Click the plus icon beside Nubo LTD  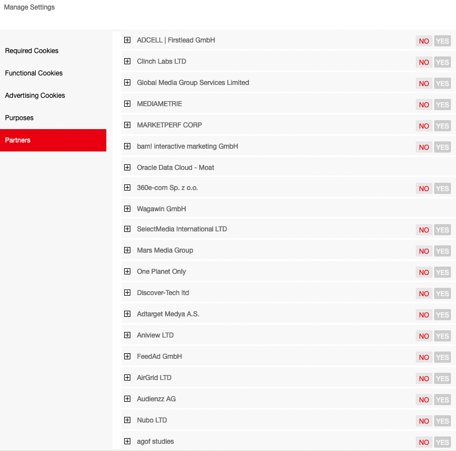click(127, 420)
